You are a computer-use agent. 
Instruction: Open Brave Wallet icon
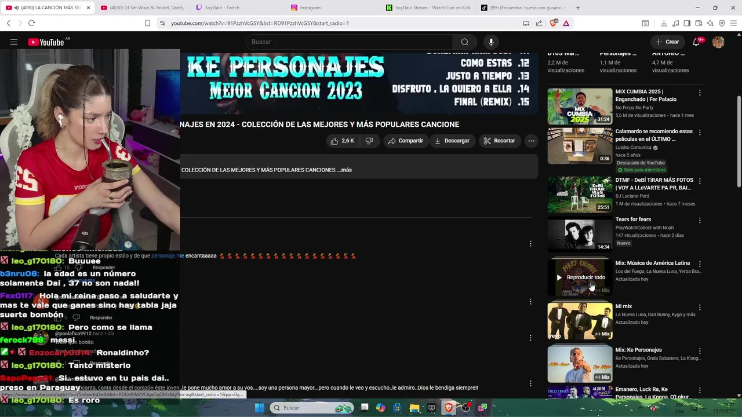coord(699,23)
